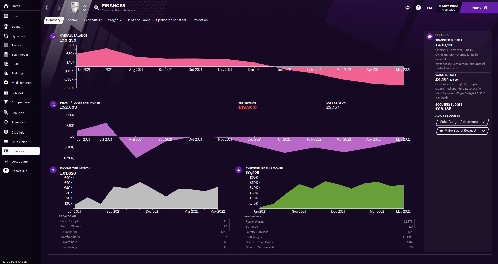Open the search magnifier icon
Viewport: 498px width, 264px height.
point(96,8)
